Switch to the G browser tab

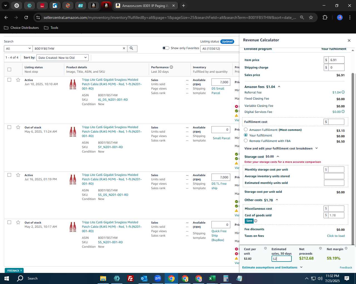55,6
